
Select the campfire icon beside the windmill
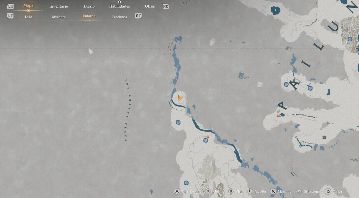278,116
